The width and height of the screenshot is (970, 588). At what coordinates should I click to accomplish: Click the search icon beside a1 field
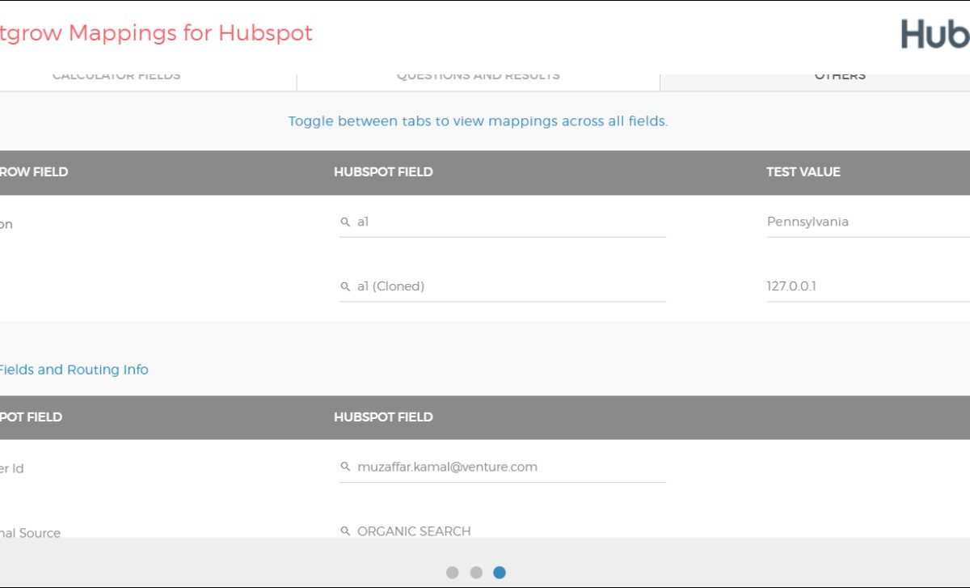[x=345, y=222]
